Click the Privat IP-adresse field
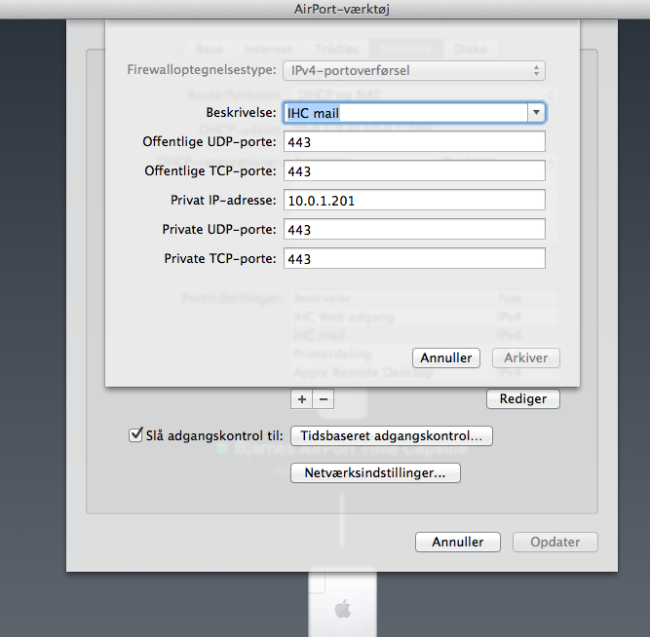The width and height of the screenshot is (650, 637). pos(414,201)
